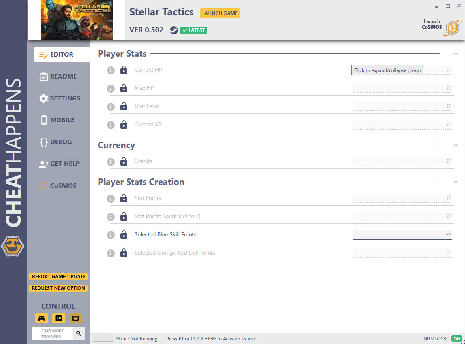Click the trainer status indicator box
The width and height of the screenshot is (465, 344).
103,339
